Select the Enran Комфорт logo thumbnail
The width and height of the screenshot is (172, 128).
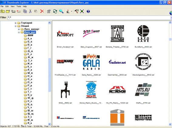click(65, 34)
